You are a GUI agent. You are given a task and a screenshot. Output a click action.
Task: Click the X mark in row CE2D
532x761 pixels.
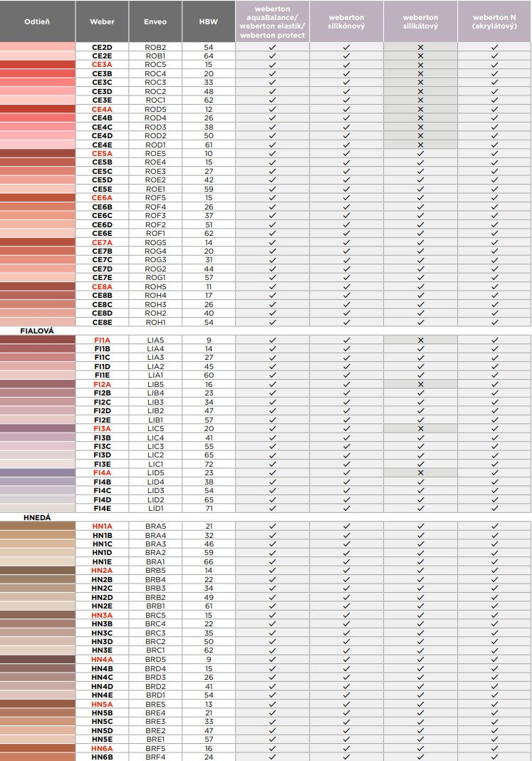point(420,47)
